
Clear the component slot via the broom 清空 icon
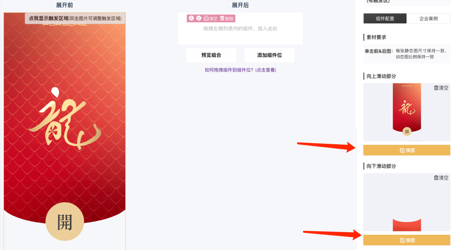[210, 18]
